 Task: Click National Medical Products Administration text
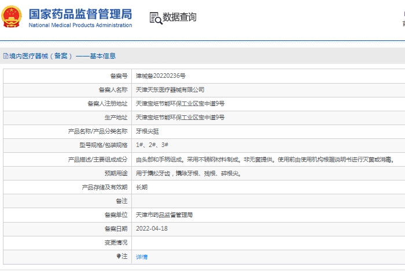(x=80, y=25)
